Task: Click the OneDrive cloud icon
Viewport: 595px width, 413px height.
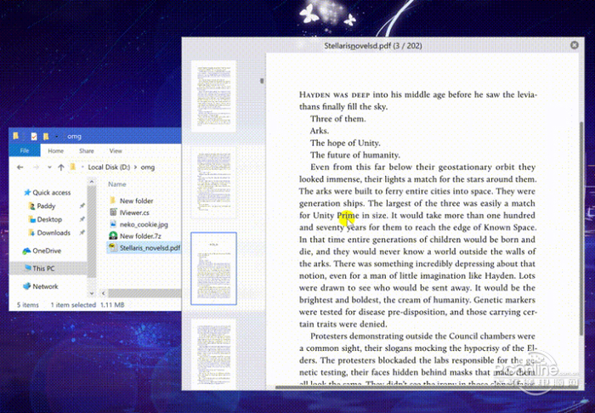Action: [26, 251]
